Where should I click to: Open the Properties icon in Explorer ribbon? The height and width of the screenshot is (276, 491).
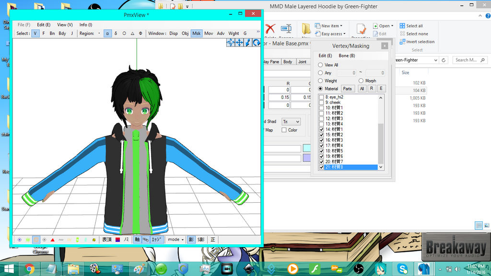361,29
